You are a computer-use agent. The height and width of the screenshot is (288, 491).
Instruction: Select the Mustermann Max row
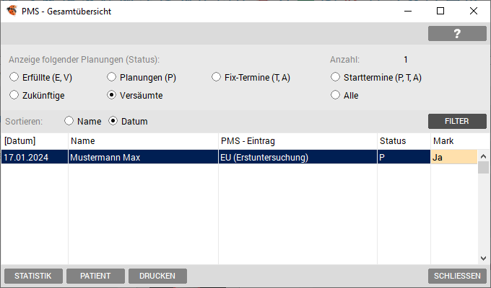[x=239, y=157]
